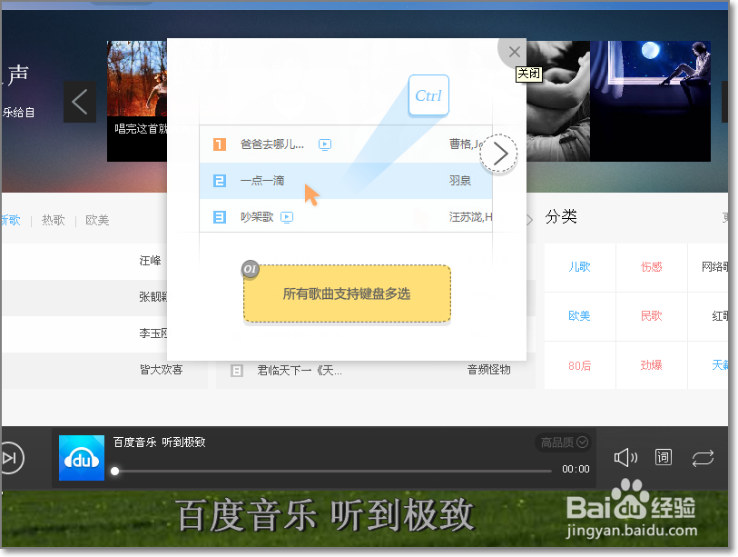Image resolution: width=738 pixels, height=557 pixels.
Task: Move the playback progress slider handle
Action: [115, 471]
